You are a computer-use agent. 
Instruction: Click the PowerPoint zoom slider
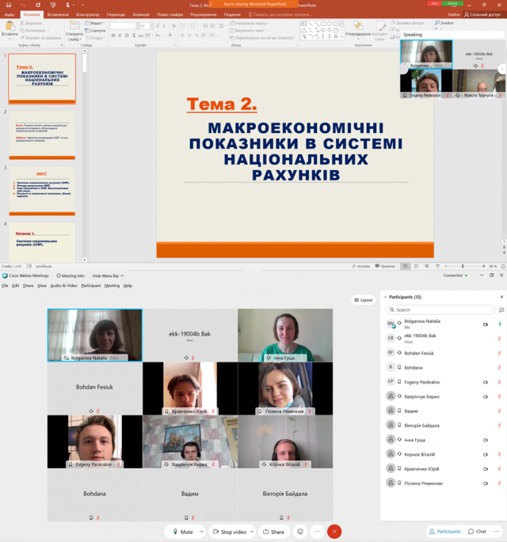pyautogui.click(x=463, y=267)
